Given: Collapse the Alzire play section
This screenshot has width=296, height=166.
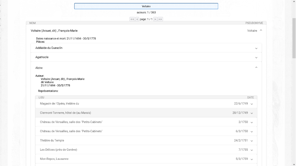Looking at the screenshot, I should coord(256,68).
